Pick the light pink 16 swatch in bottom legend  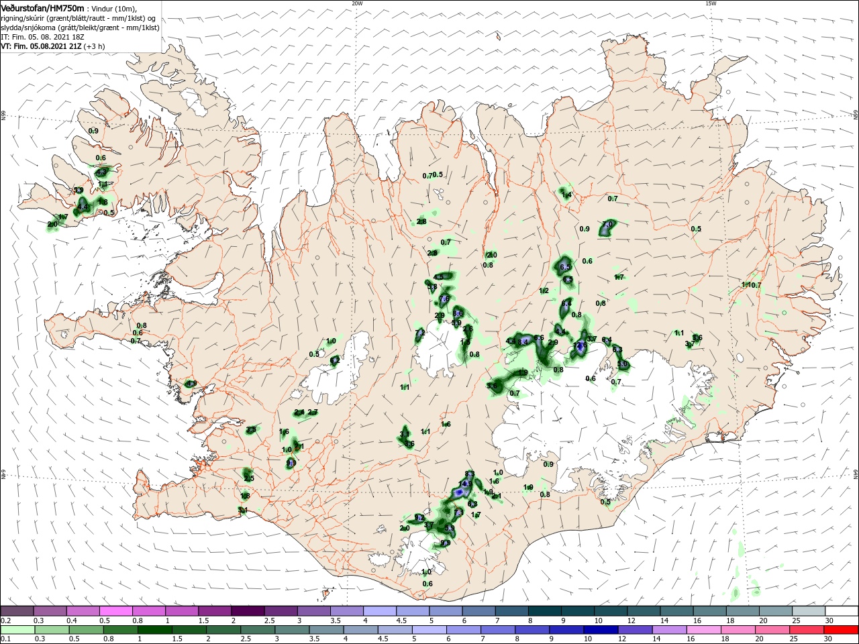705,630
